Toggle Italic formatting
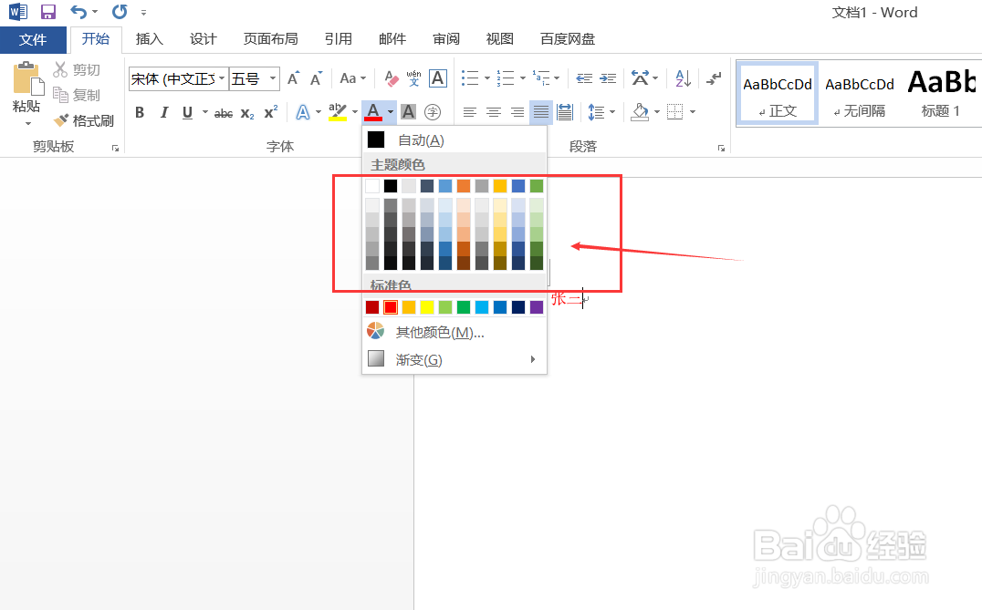Screen dimensions: 982x610 point(163,113)
